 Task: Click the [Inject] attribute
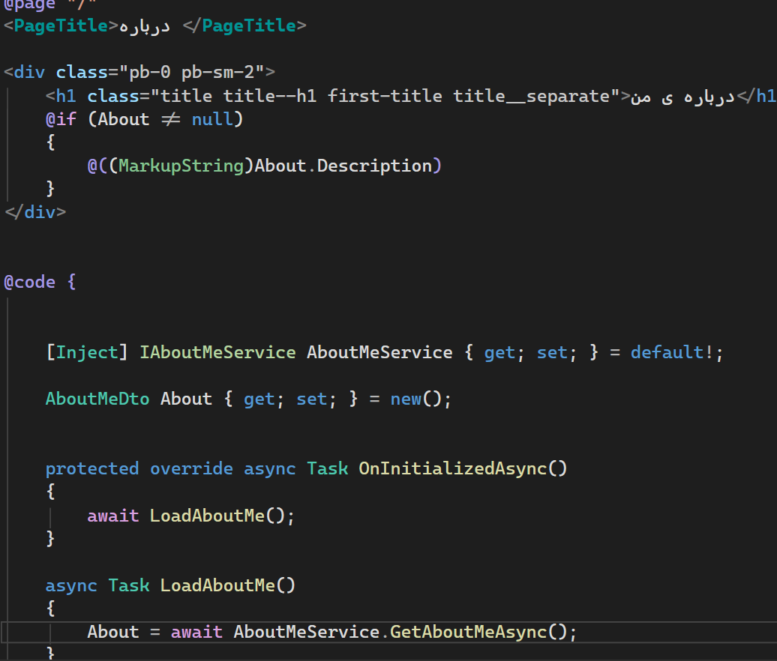pos(87,352)
